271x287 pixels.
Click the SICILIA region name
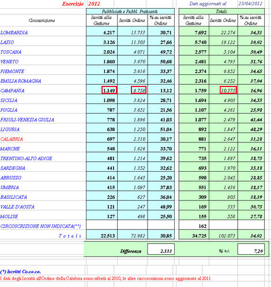[9, 100]
